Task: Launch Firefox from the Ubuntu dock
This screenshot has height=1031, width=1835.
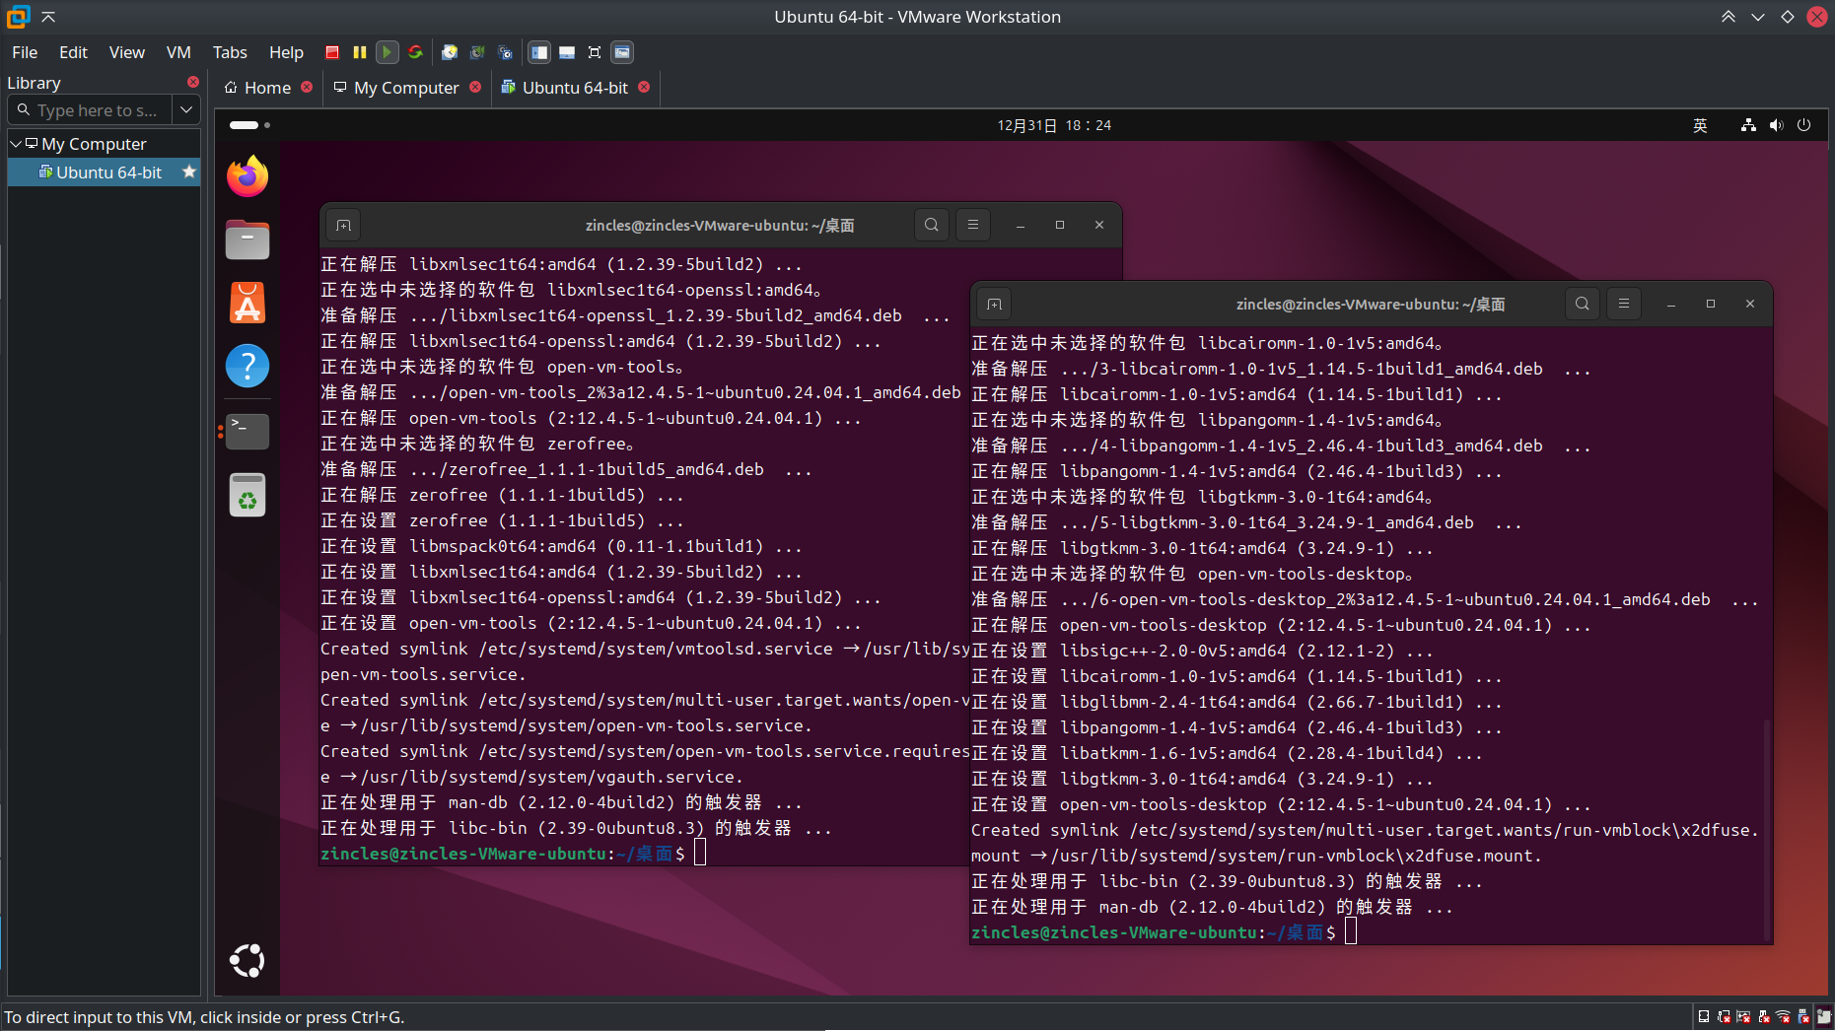Action: coord(247,176)
